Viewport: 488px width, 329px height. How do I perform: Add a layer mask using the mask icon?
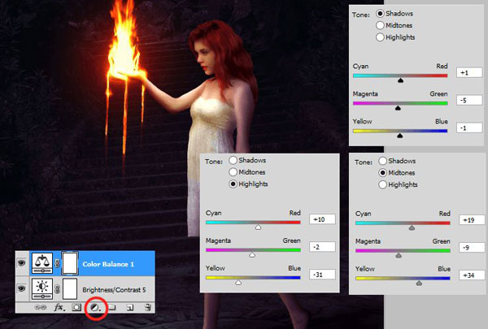pos(76,307)
